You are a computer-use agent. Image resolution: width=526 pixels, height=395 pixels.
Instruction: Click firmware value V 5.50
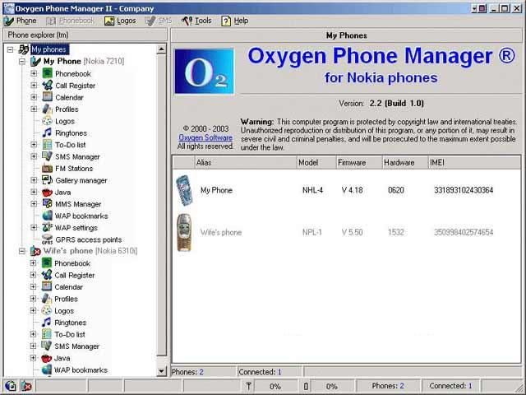click(353, 232)
